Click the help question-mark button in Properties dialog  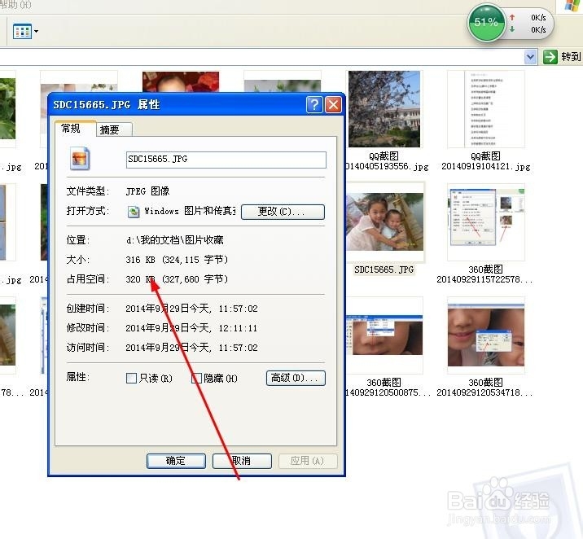coord(314,105)
